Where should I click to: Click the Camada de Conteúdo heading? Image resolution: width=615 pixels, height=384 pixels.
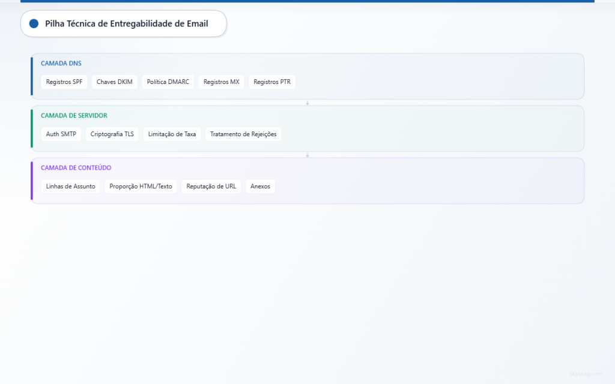pos(76,168)
